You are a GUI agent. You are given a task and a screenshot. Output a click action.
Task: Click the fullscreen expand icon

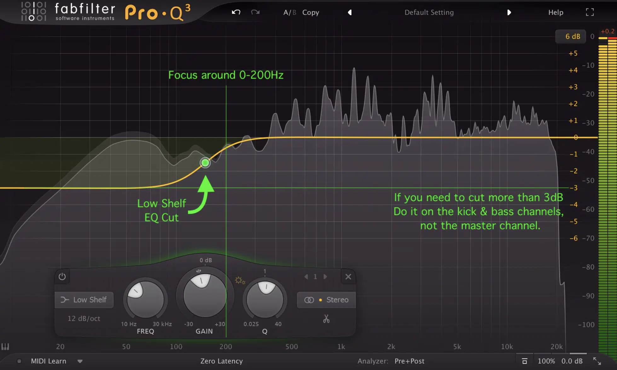tap(590, 12)
